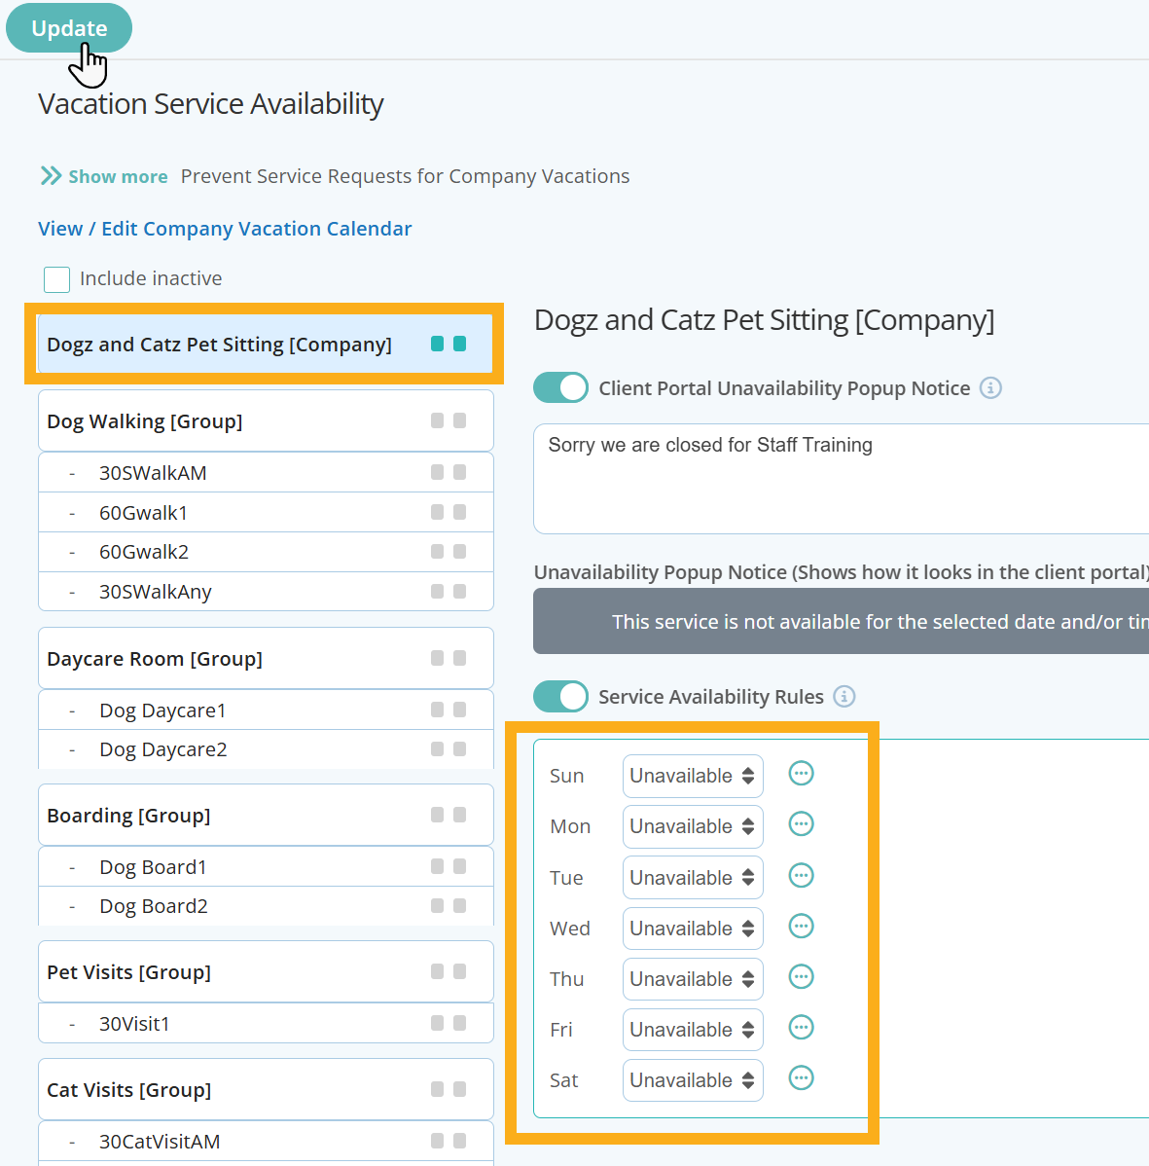Click the Update button

(x=68, y=27)
